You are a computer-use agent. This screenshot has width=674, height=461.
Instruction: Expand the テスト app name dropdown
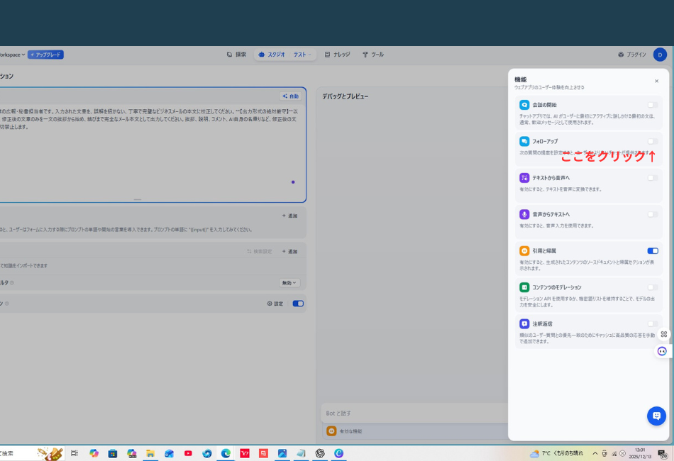tap(302, 55)
